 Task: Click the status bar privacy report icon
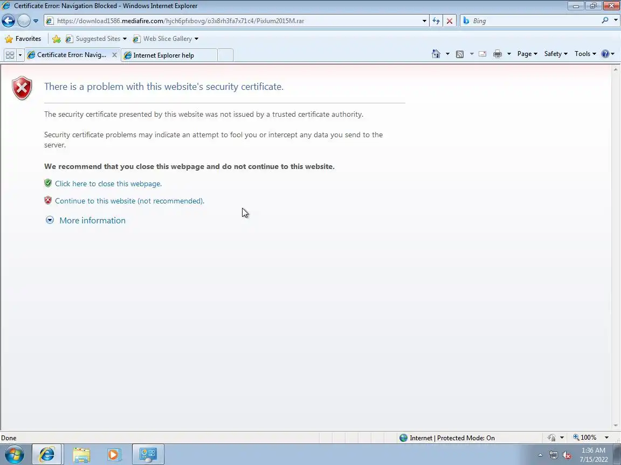pos(551,438)
